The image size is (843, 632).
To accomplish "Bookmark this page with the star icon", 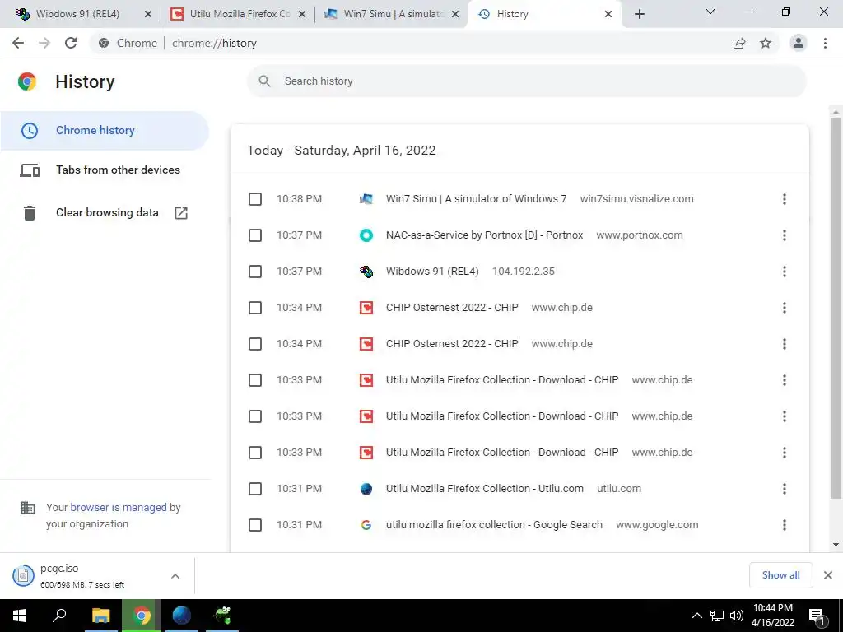I will pyautogui.click(x=766, y=43).
